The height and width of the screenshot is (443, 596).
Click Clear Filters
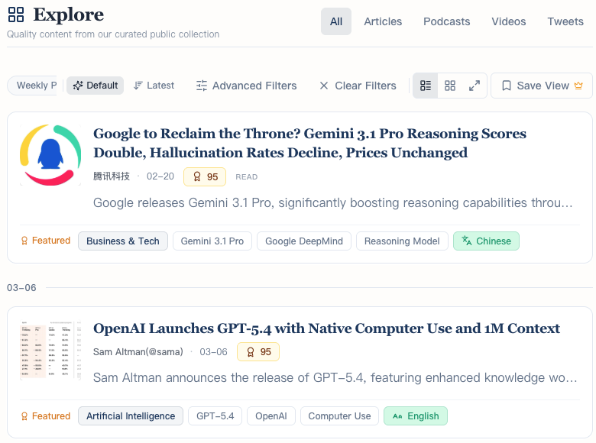(358, 86)
